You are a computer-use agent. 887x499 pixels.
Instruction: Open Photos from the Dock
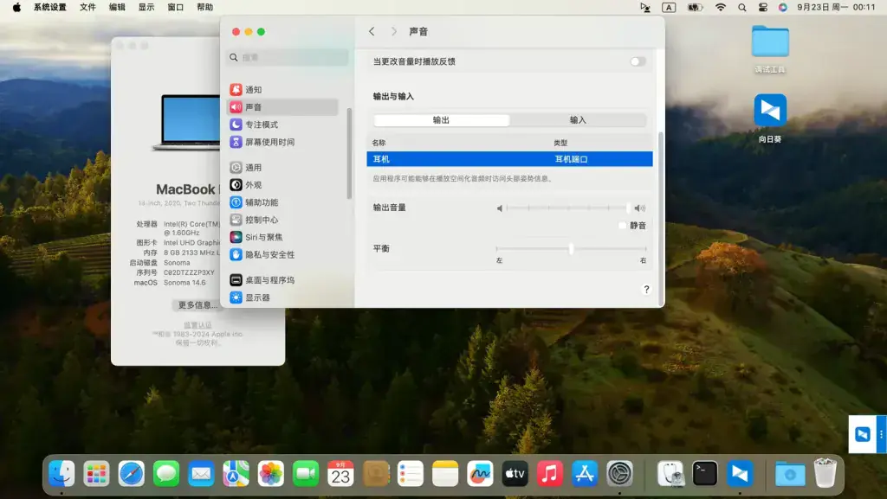click(271, 474)
